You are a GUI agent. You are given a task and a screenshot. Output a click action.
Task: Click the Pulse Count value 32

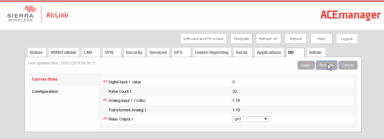(234, 91)
